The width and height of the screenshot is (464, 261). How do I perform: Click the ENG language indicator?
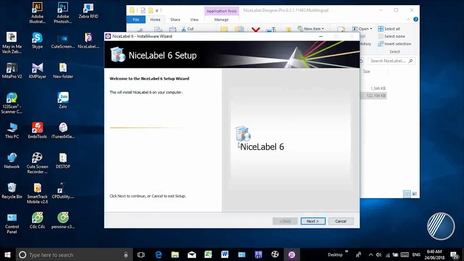(x=416, y=255)
